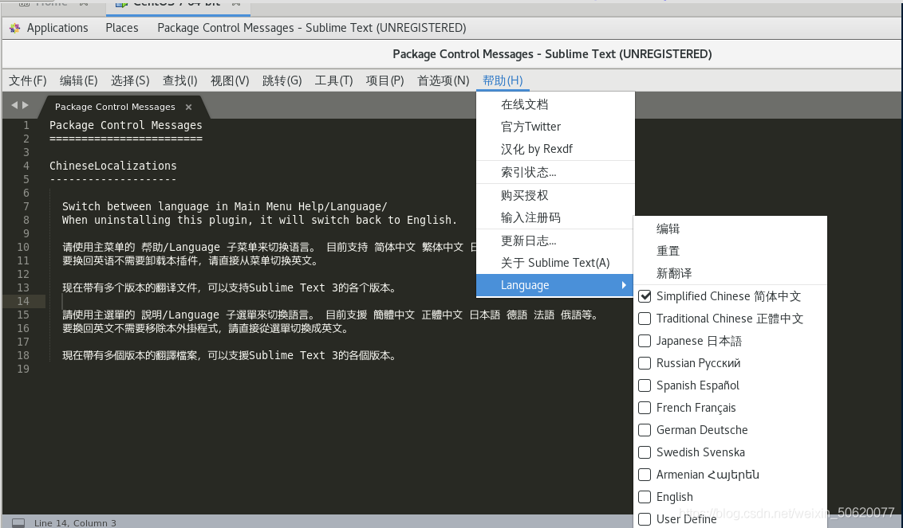Open the 视图(V) menu

pos(230,80)
